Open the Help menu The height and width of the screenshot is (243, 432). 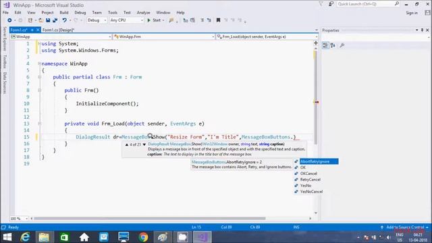pyautogui.click(x=180, y=12)
